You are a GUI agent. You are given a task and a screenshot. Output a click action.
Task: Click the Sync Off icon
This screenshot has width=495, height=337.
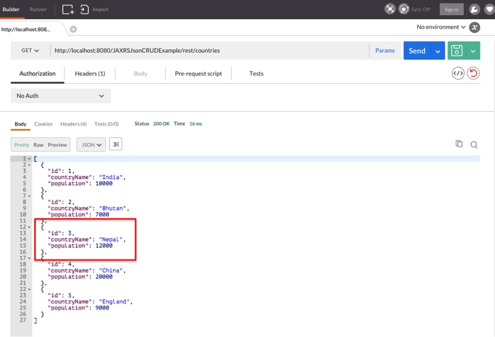404,9
